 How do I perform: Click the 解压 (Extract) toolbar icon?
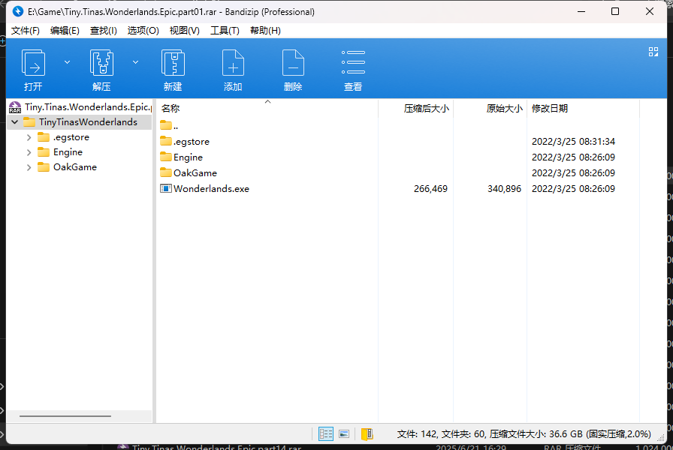[x=101, y=64]
